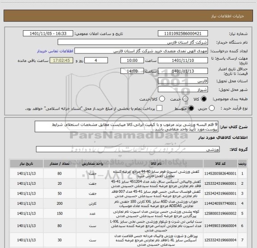
Task: Click product code 125342431966​0001
Action: (x=220, y=194)
